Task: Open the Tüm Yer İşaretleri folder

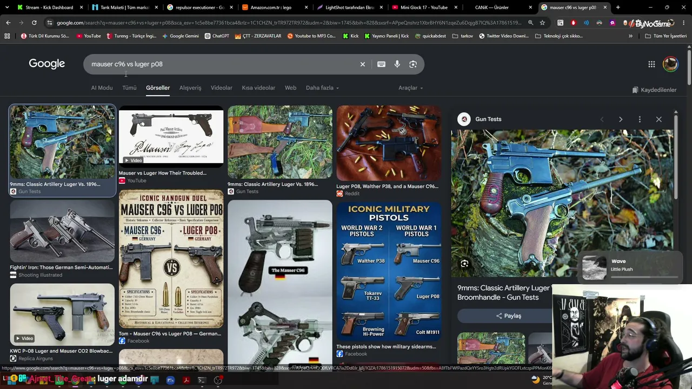Action: [666, 36]
